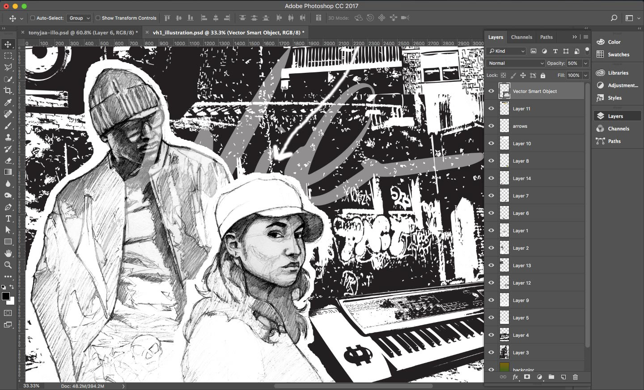The width and height of the screenshot is (644, 390).
Task: Open Move tool preset picker arrow
Action: [21, 18]
